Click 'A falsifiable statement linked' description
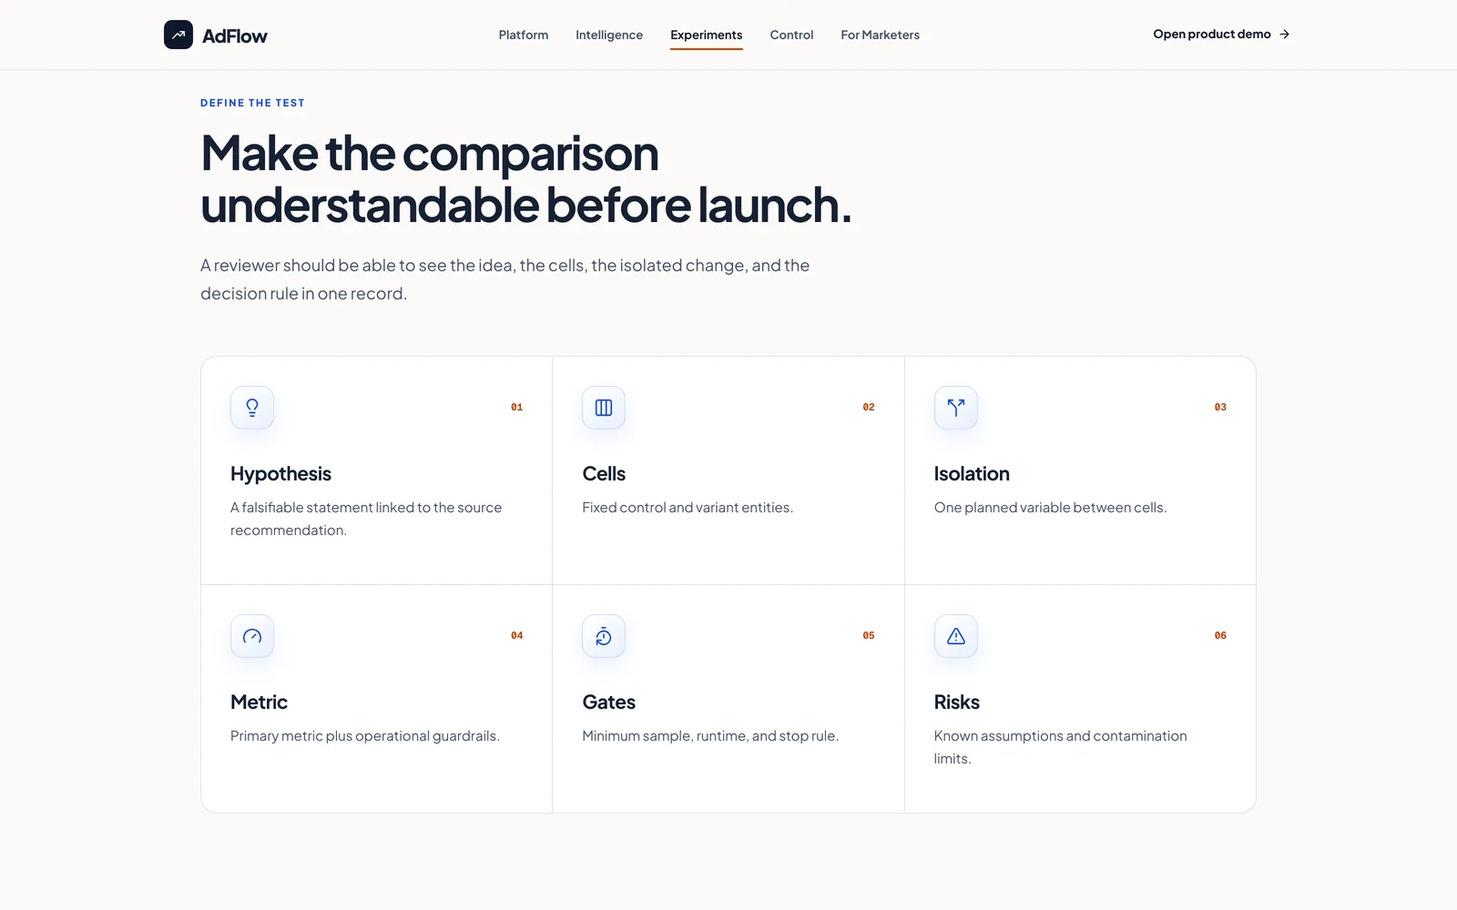This screenshot has height=910, width=1457. click(366, 519)
